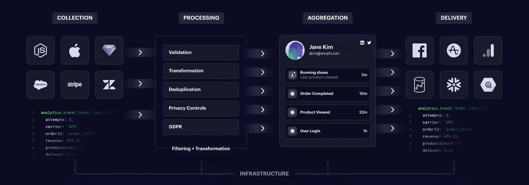Click the Stripe source tile
The width and height of the screenshot is (529, 185).
point(75,85)
